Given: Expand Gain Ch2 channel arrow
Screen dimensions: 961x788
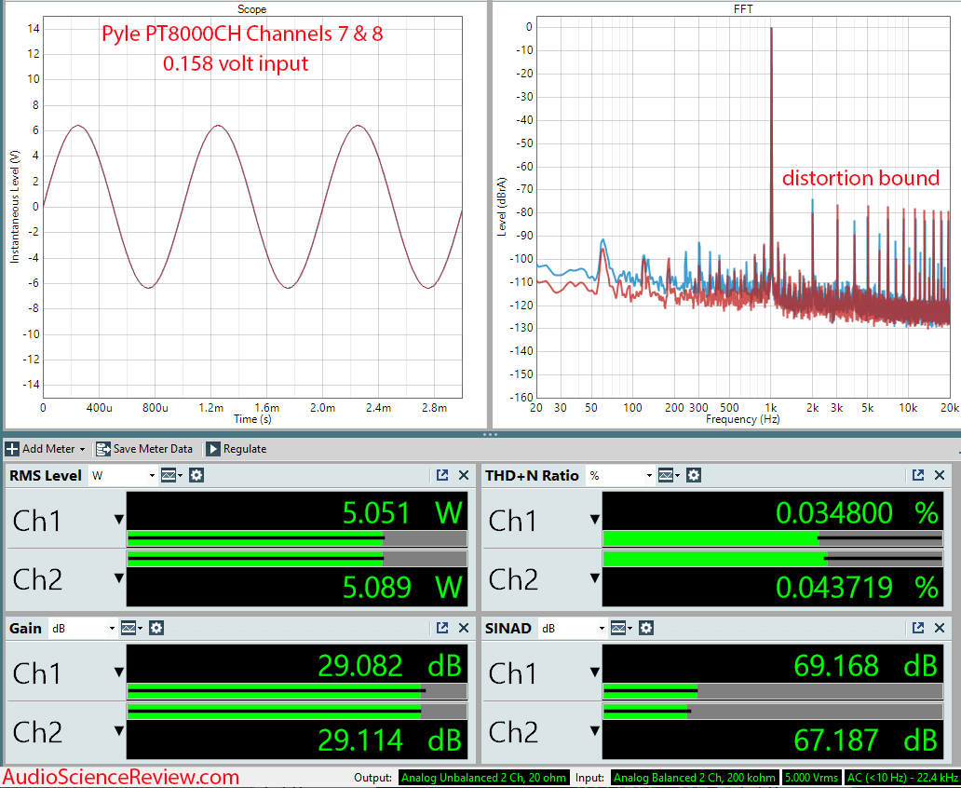Looking at the screenshot, I should (x=119, y=731).
